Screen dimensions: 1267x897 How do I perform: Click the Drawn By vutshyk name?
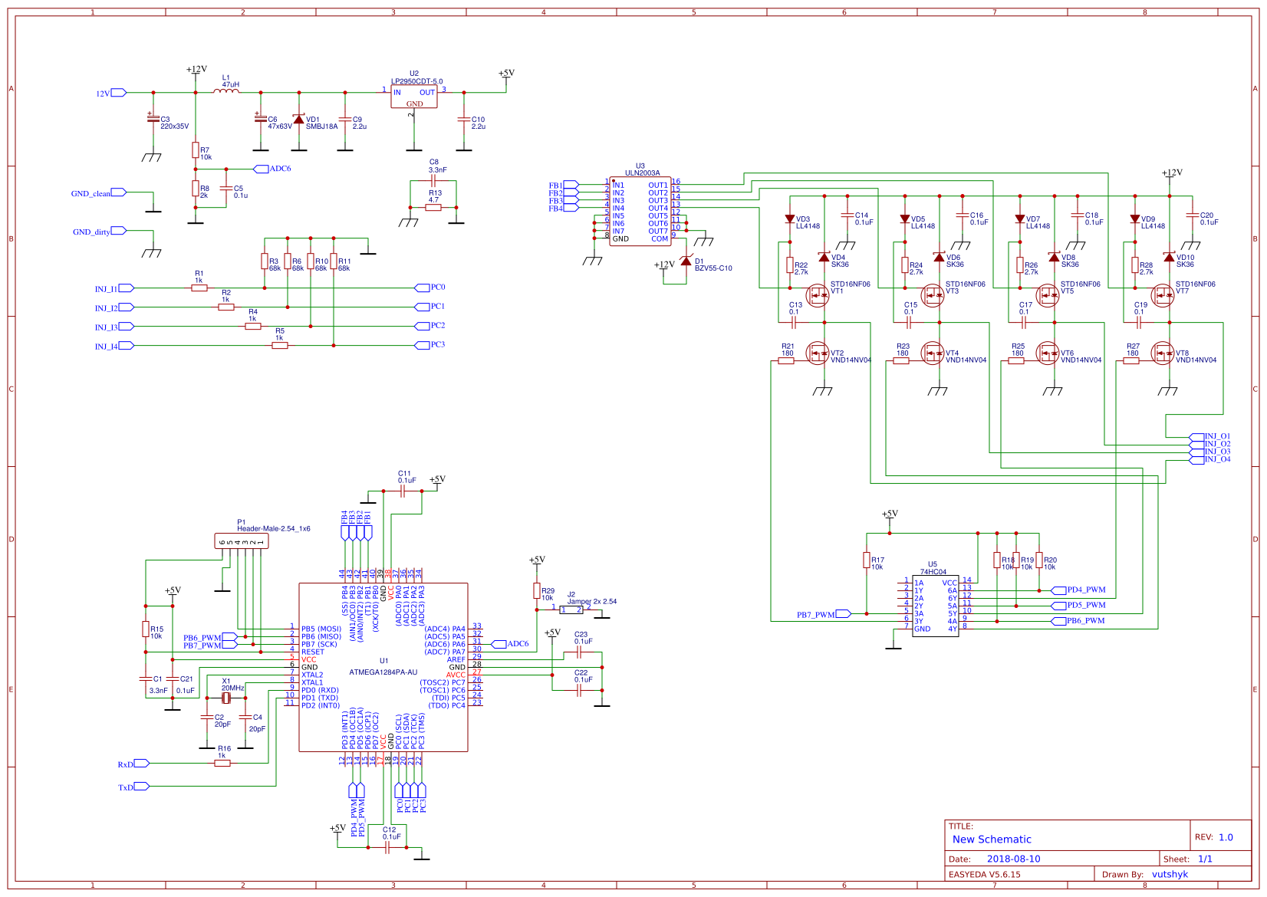[1170, 874]
